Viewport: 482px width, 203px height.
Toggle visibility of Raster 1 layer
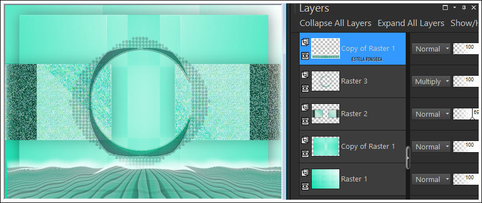point(305,186)
